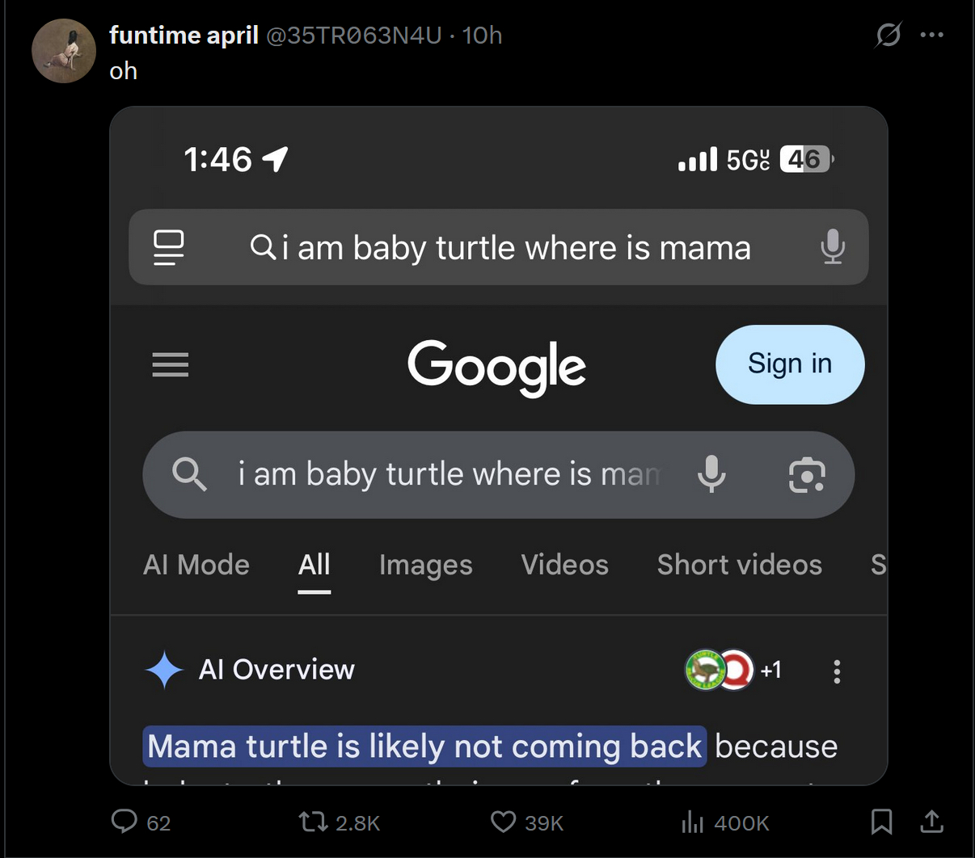Viewport: 975px width, 858px height.
Task: Click the Google Sign in button
Action: pyautogui.click(x=789, y=364)
